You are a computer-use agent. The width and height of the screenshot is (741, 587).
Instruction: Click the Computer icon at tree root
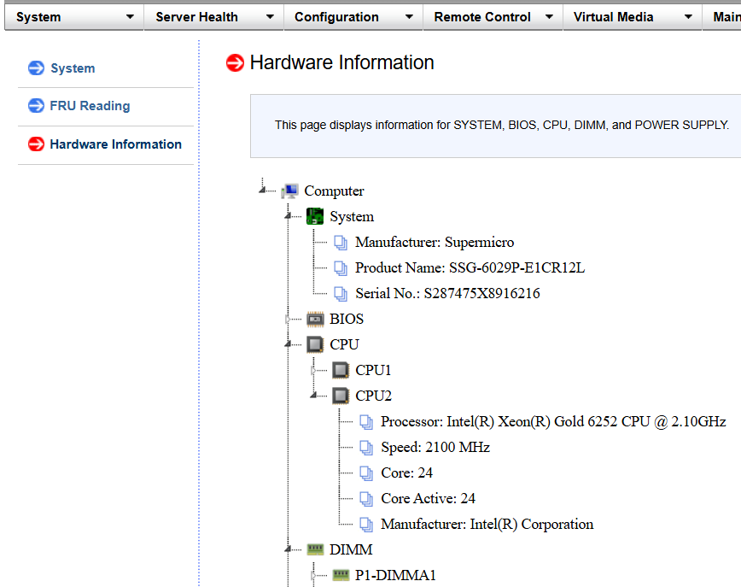click(290, 191)
